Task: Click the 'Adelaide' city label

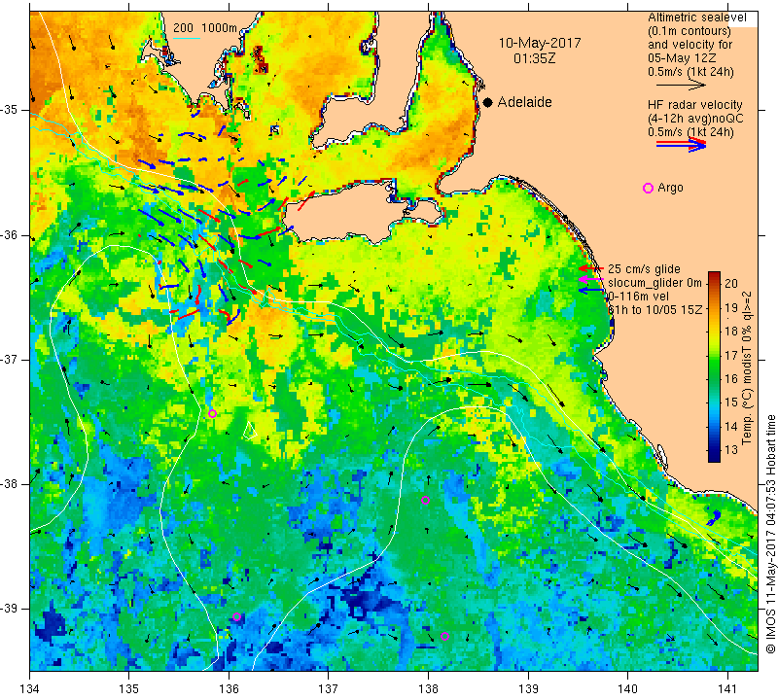Action: click(524, 102)
